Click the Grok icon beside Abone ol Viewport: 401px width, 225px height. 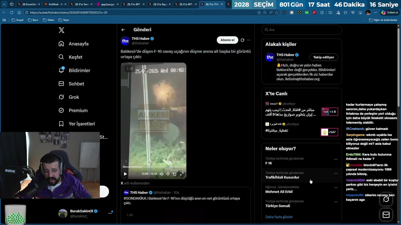(x=242, y=40)
